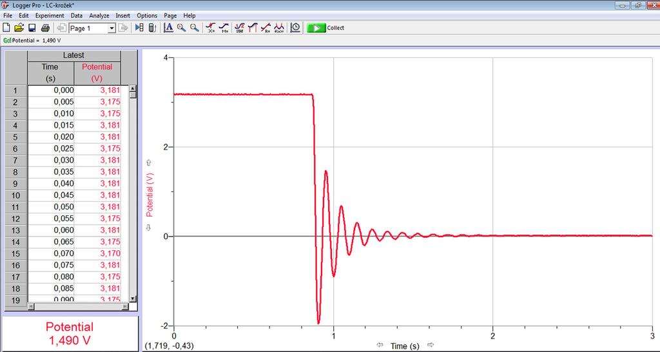Image resolution: width=660 pixels, height=352 pixels.
Task: Click the Latest data set header
Action: coord(73,55)
